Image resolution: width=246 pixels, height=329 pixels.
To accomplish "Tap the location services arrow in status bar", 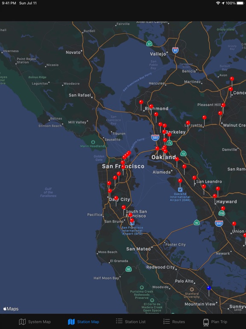I will pos(223,3).
